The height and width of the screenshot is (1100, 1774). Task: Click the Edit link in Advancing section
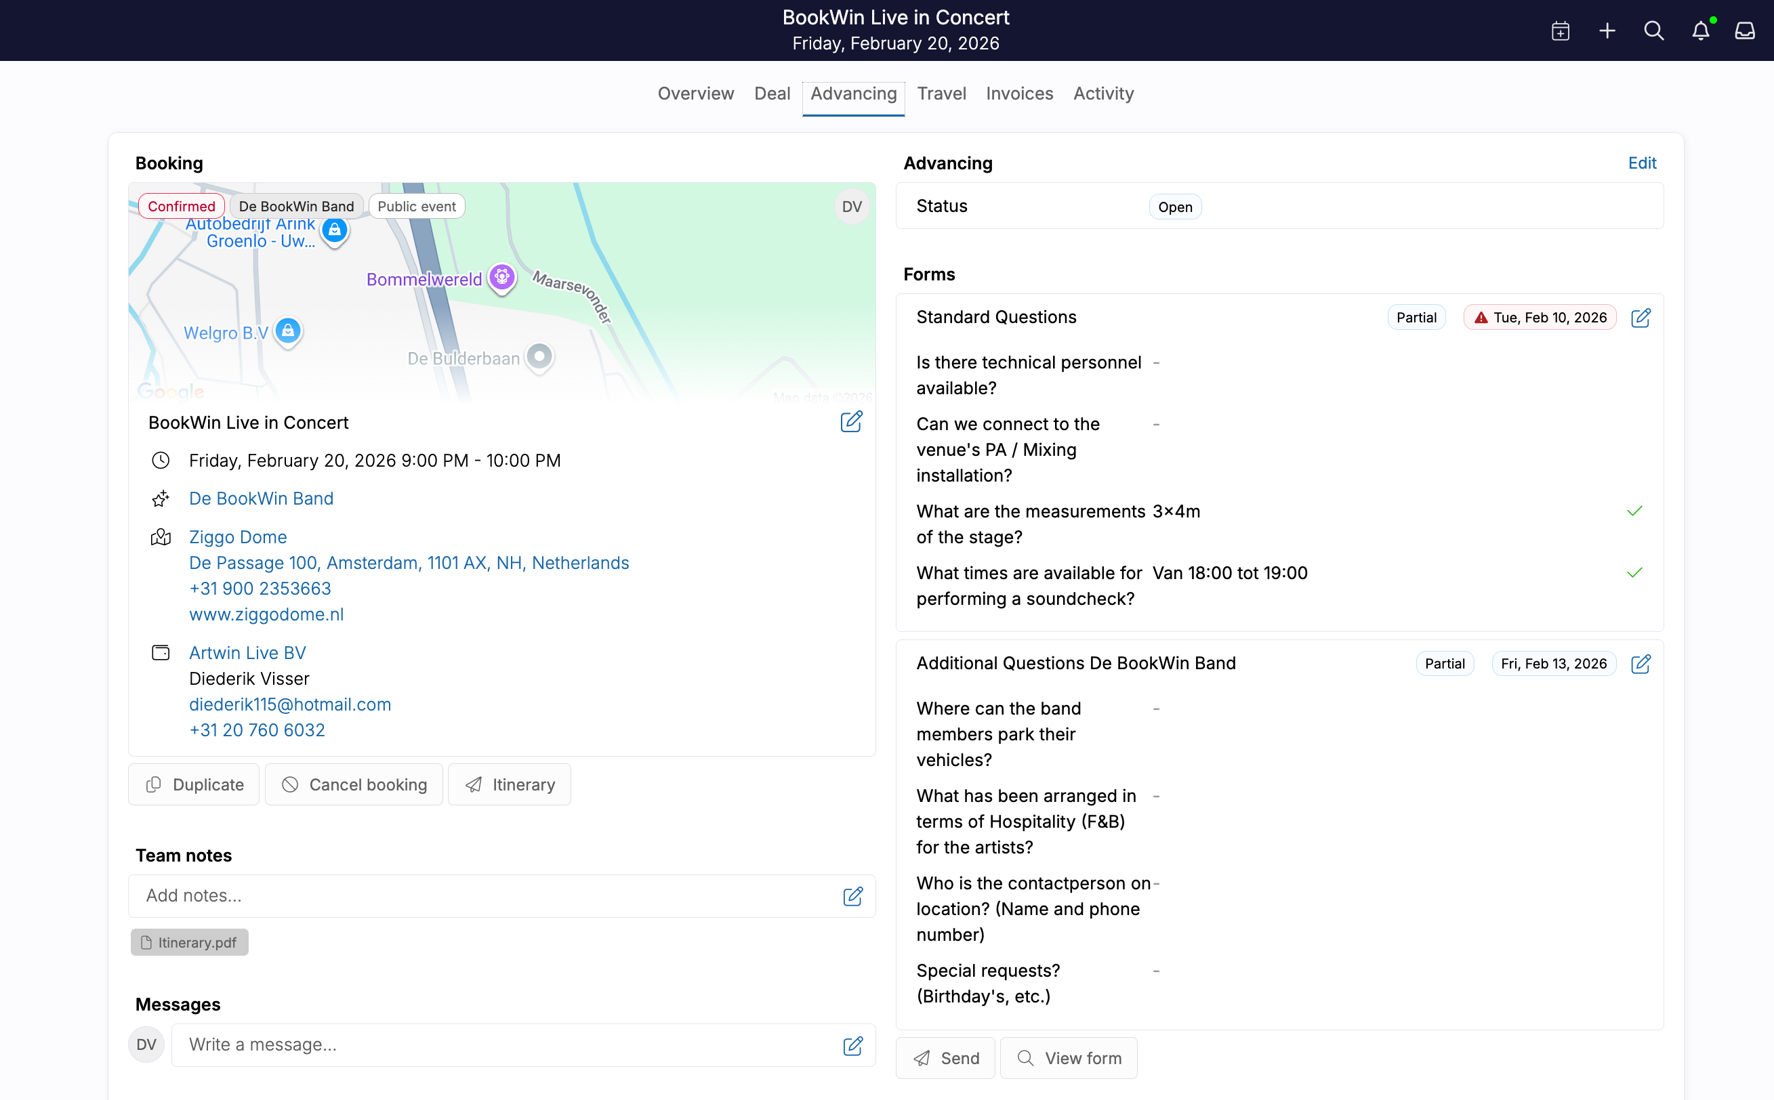pyautogui.click(x=1642, y=163)
